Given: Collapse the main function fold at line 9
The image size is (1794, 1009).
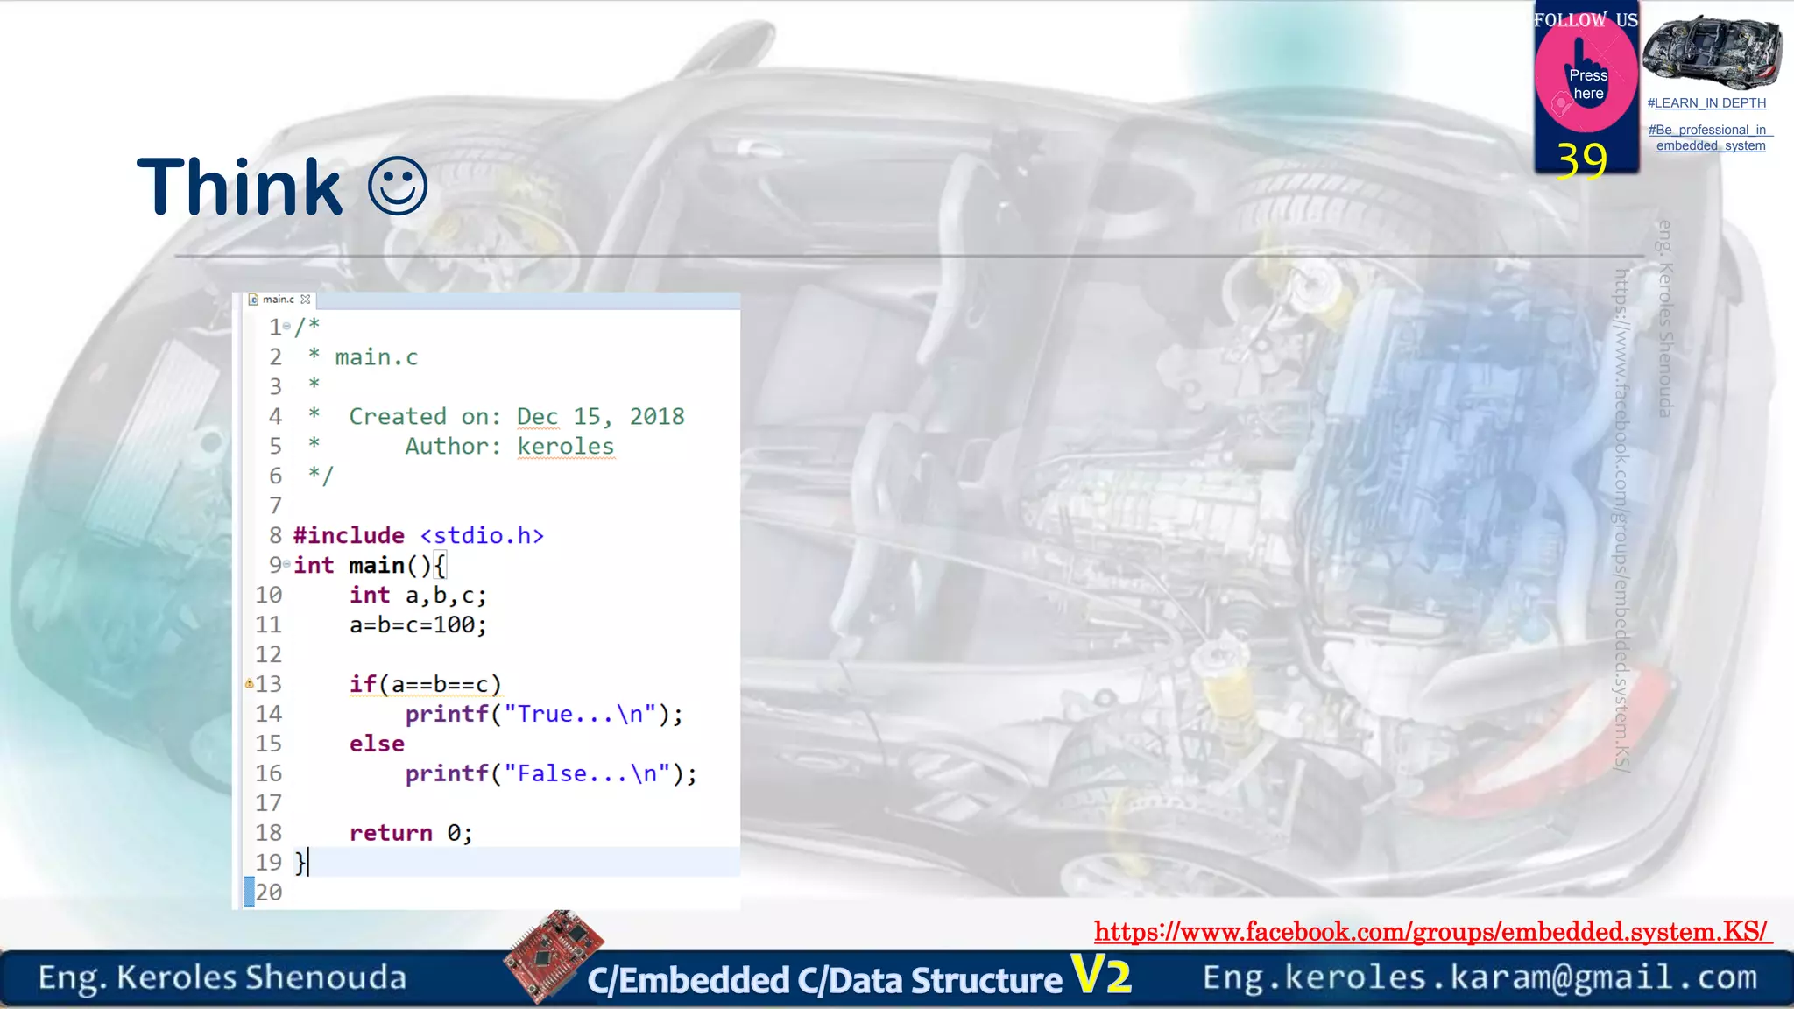Looking at the screenshot, I should (x=286, y=564).
